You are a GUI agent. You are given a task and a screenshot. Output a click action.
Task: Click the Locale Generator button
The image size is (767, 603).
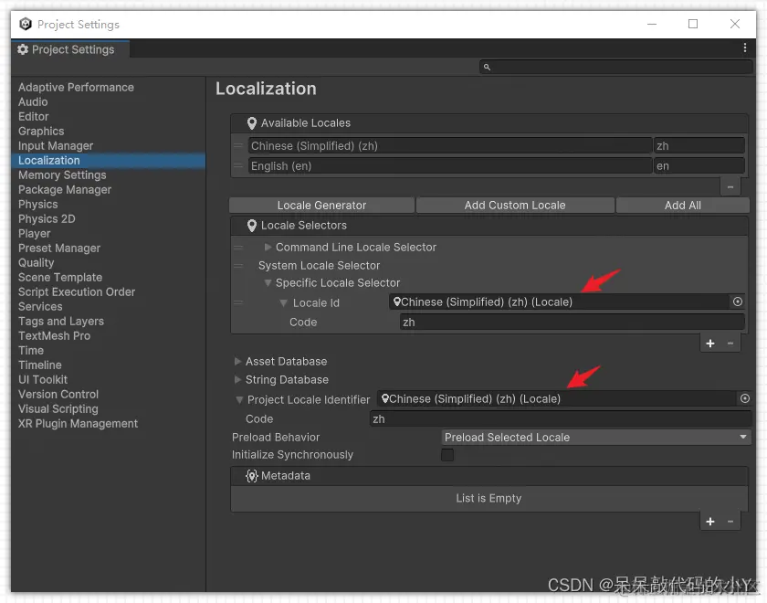(x=320, y=205)
